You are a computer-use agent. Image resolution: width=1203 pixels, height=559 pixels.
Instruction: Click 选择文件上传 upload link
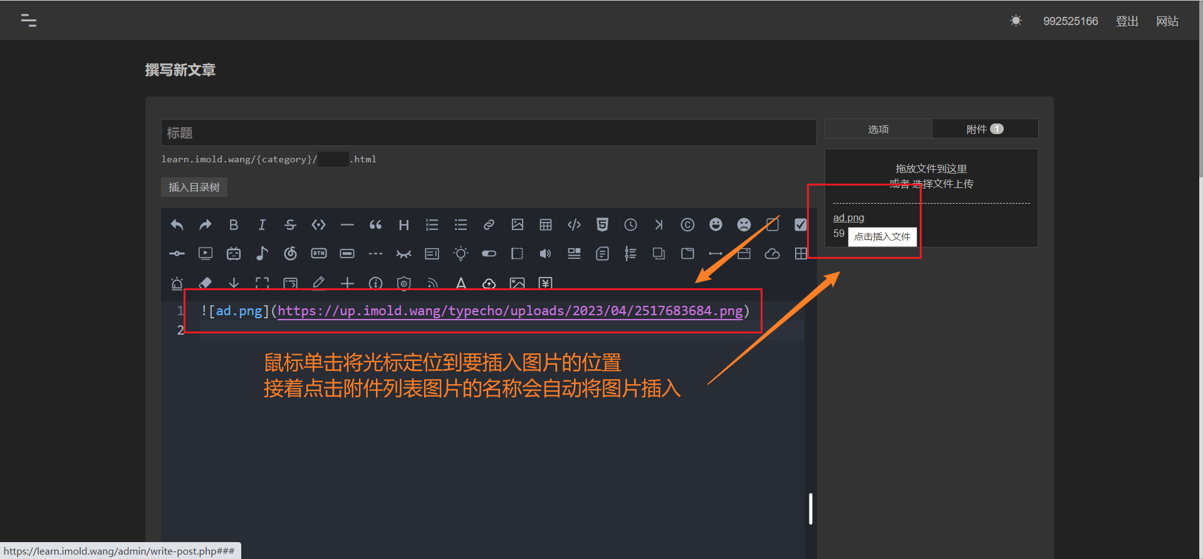point(942,184)
